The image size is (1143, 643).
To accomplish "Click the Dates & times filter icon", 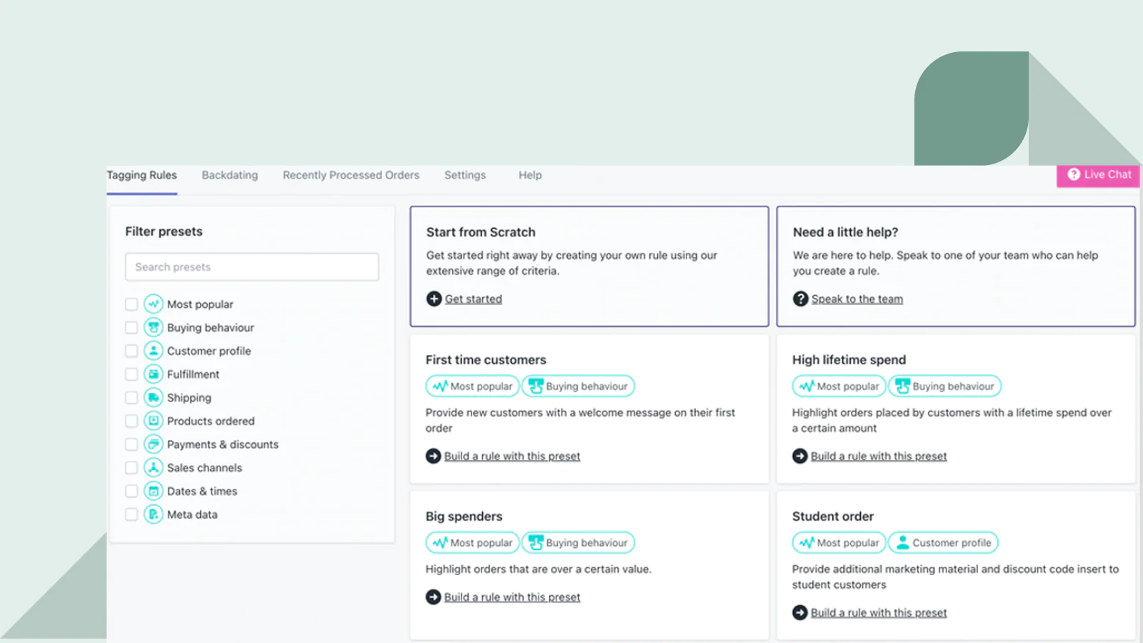I will coord(154,491).
